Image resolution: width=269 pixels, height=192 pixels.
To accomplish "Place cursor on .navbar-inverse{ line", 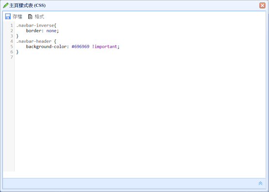I will (x=36, y=25).
